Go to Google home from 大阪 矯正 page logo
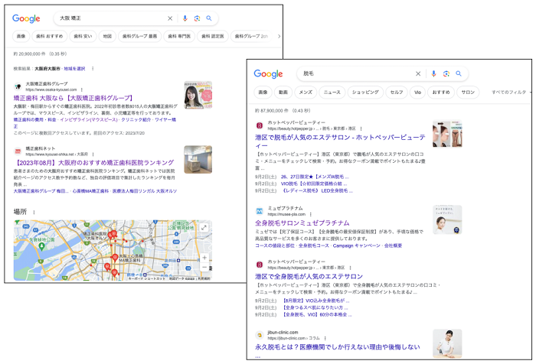536x364 pixels. [26, 18]
